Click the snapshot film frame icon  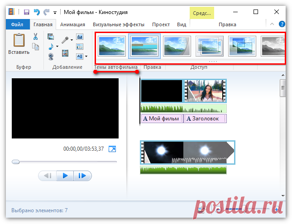pyautogui.click(x=65, y=53)
